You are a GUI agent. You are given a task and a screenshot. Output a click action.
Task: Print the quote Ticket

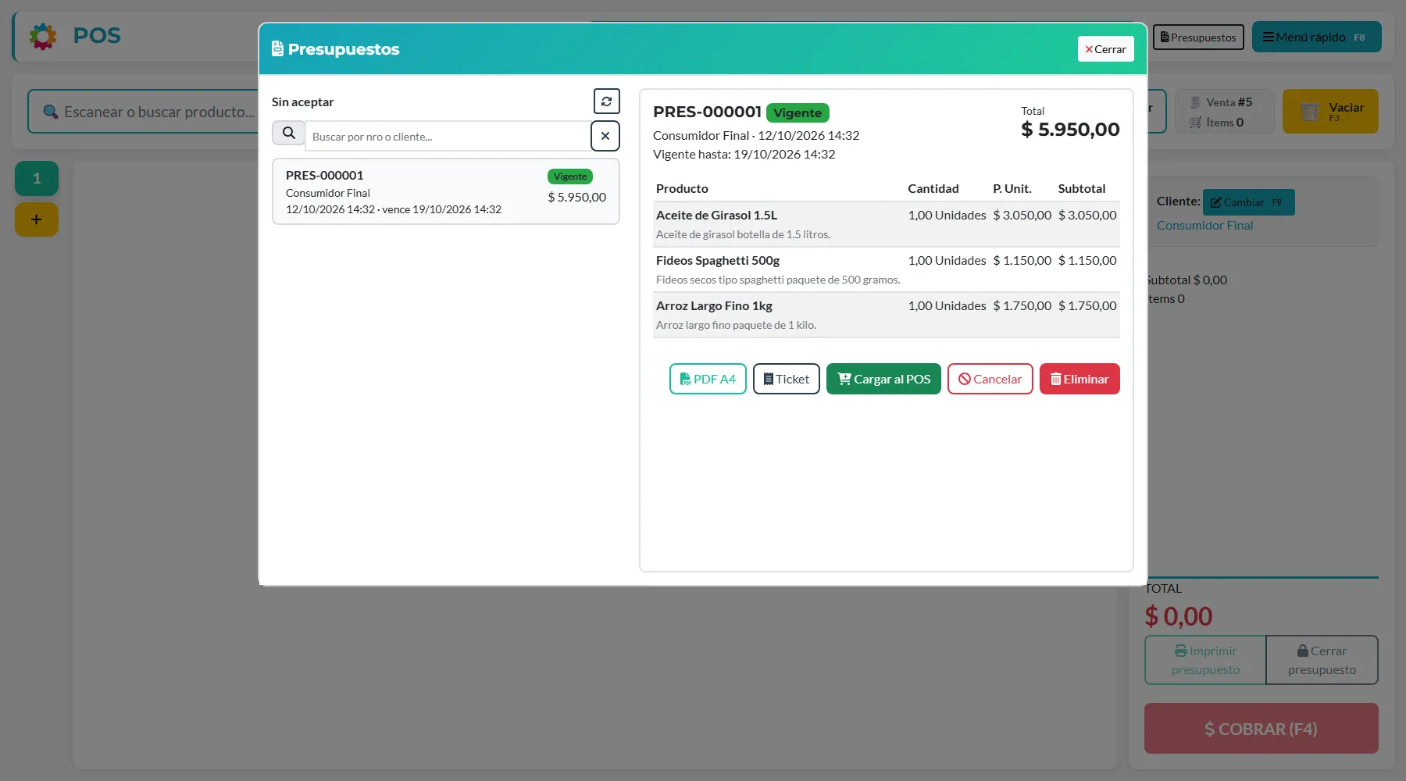coord(787,379)
